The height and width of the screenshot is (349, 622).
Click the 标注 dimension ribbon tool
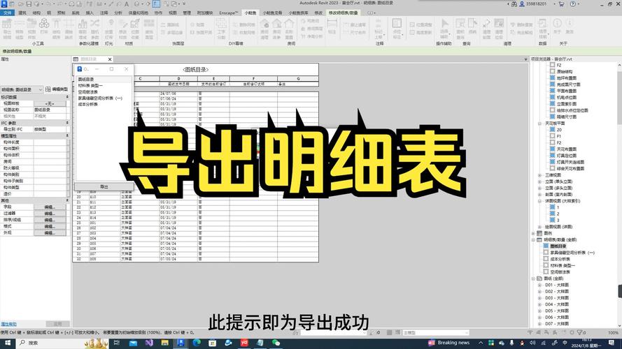pyautogui.click(x=332, y=27)
